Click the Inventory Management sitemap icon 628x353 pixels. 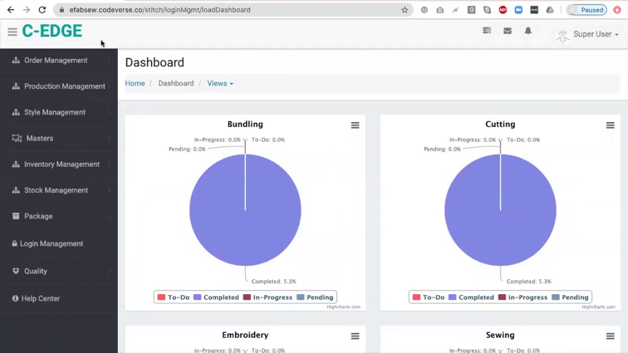pyautogui.click(x=16, y=164)
